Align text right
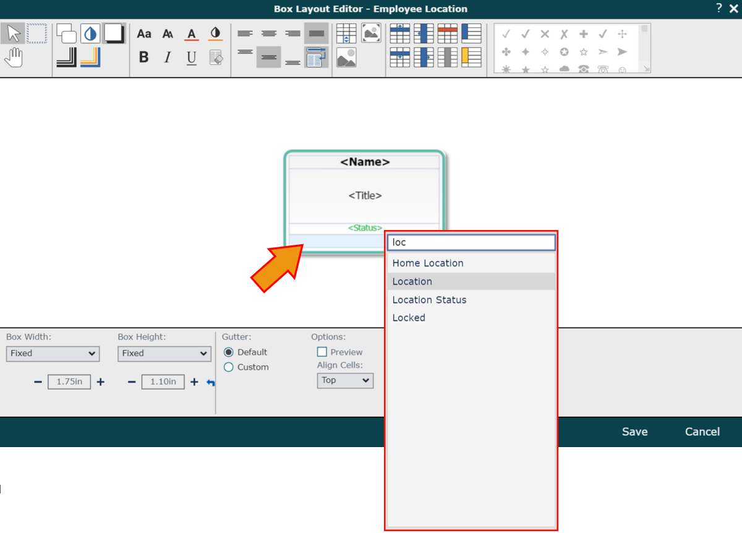 [x=292, y=33]
